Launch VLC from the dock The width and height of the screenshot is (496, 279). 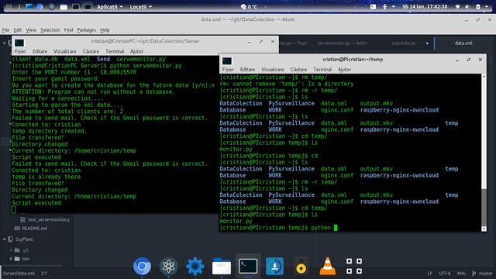[327, 267]
